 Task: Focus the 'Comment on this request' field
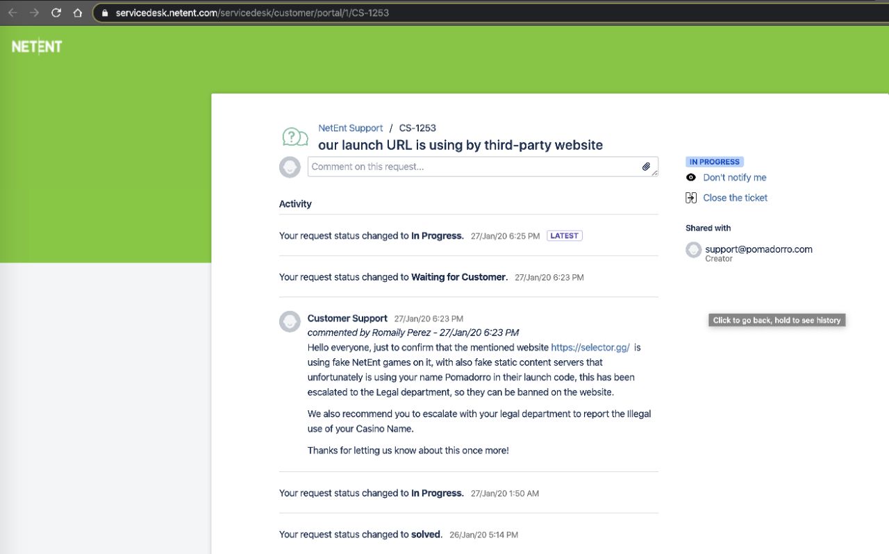(483, 167)
